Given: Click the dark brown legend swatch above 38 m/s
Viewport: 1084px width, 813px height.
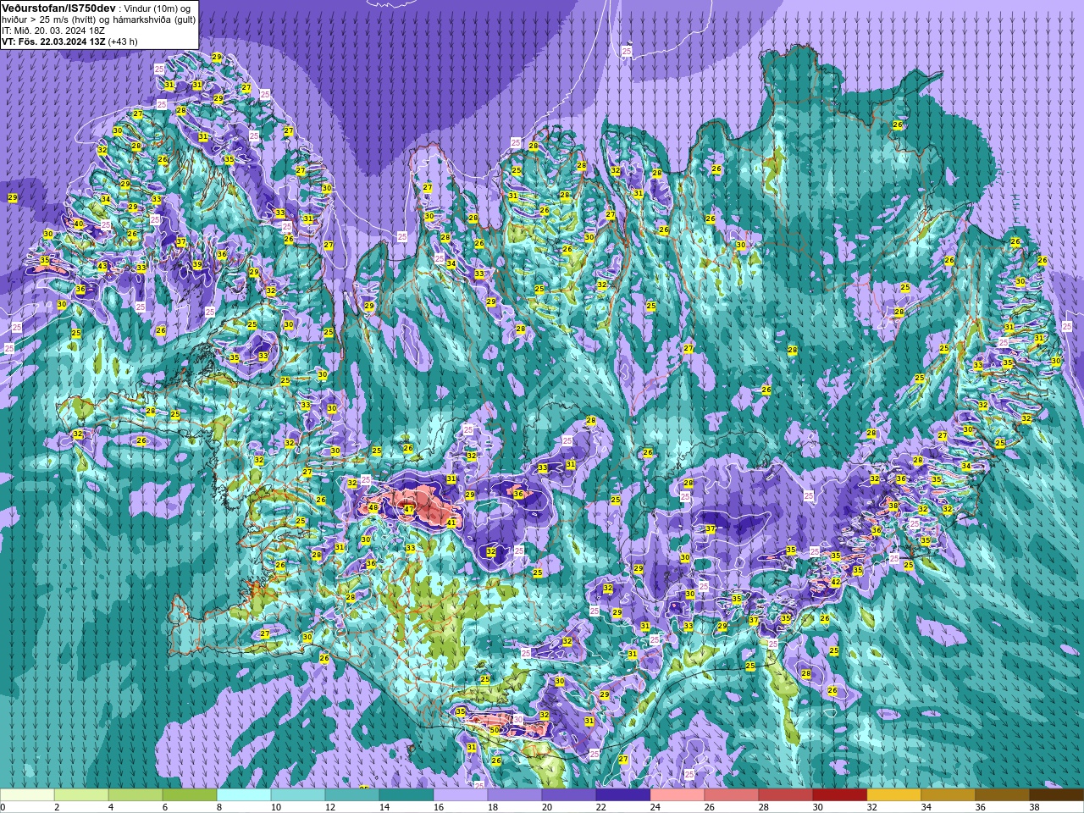Looking at the screenshot, I should click(x=1057, y=795).
